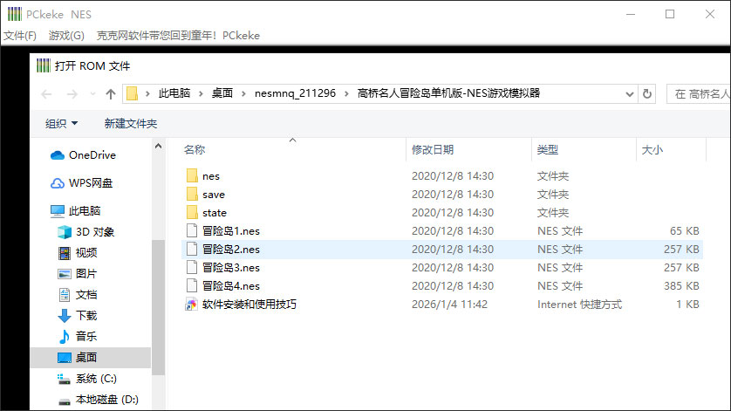Click the 音乐 music note icon

[65, 336]
